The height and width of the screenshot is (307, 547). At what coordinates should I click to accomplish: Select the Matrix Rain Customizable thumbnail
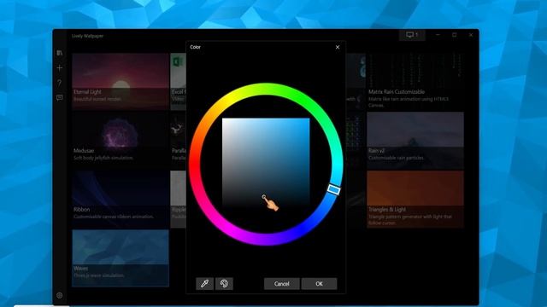click(x=415, y=82)
